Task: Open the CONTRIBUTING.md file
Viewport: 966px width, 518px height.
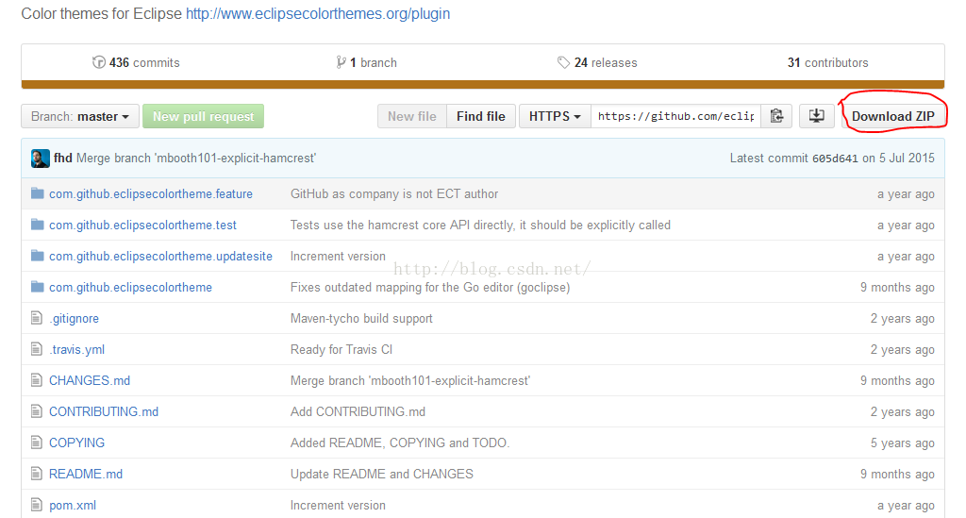Action: [104, 411]
